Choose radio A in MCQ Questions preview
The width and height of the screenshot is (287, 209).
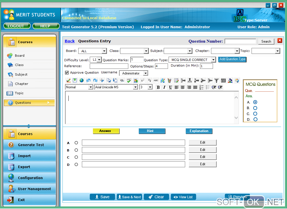255,102
